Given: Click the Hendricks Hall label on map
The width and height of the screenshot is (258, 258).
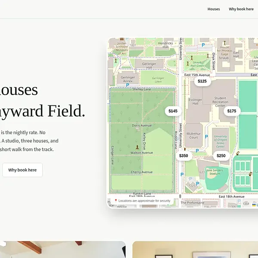Looking at the screenshot, I should click(x=166, y=45).
